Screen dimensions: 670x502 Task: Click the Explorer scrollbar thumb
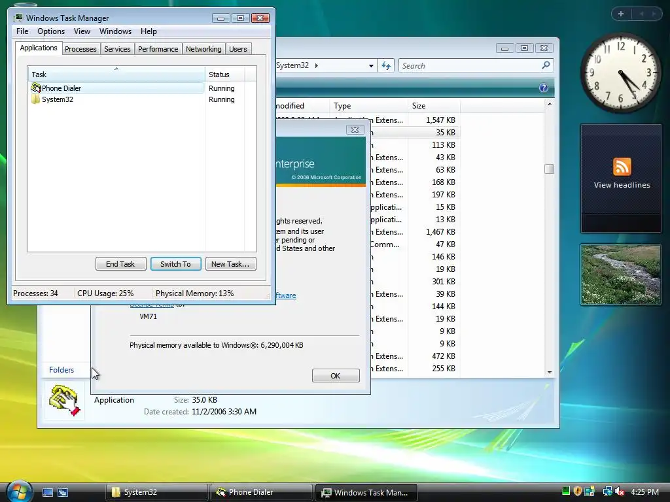(549, 169)
